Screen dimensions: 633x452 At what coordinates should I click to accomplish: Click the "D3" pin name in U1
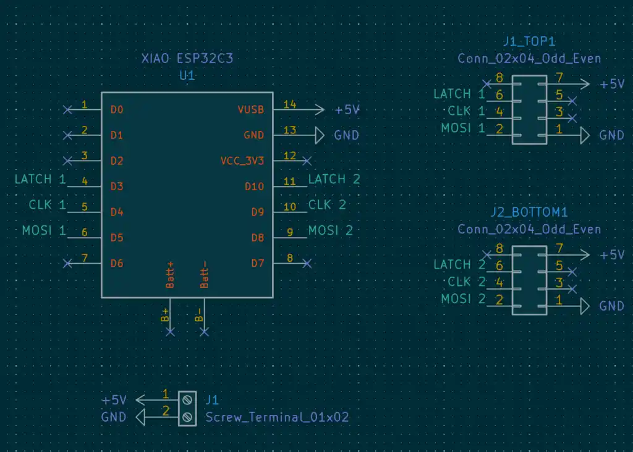[x=117, y=186]
